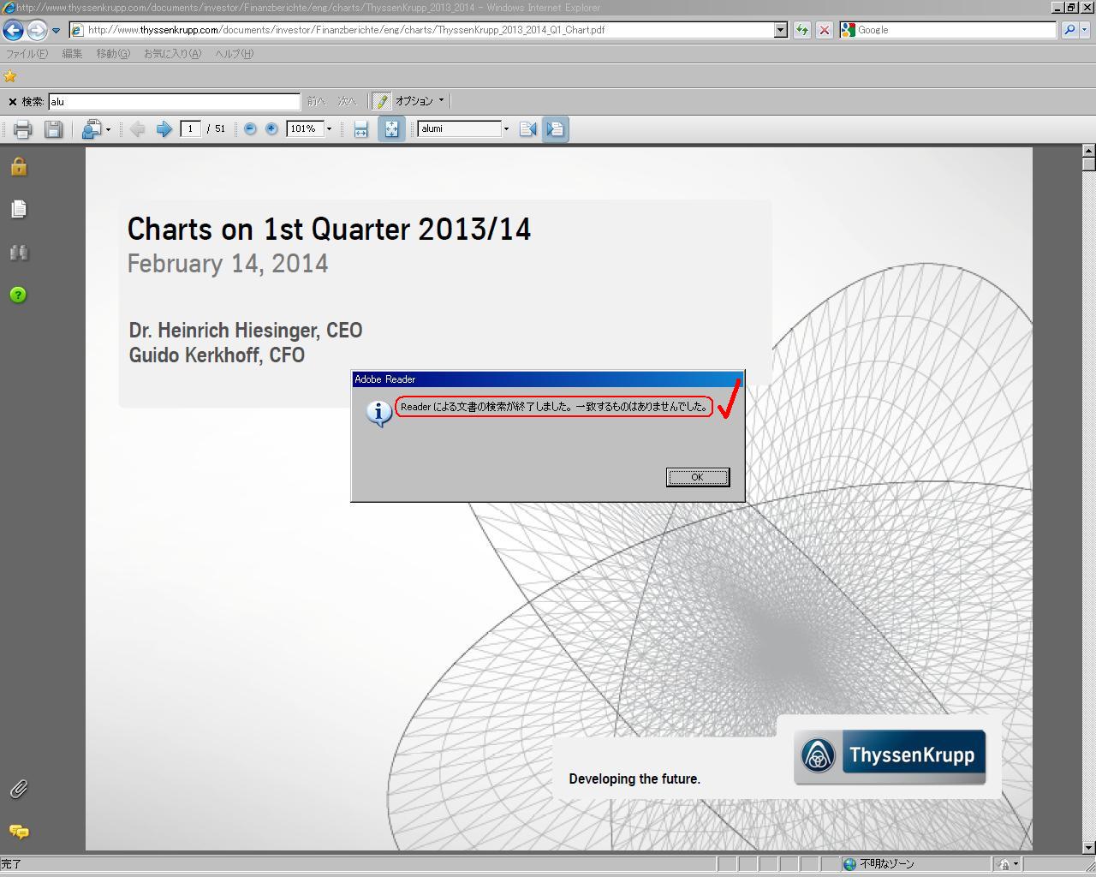Open the binoculars search panel icon
The image size is (1096, 877).
(18, 252)
